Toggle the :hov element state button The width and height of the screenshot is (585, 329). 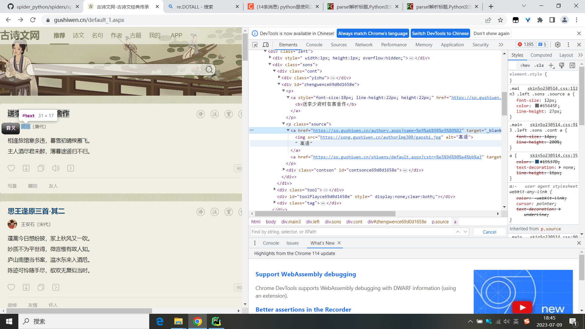click(525, 65)
